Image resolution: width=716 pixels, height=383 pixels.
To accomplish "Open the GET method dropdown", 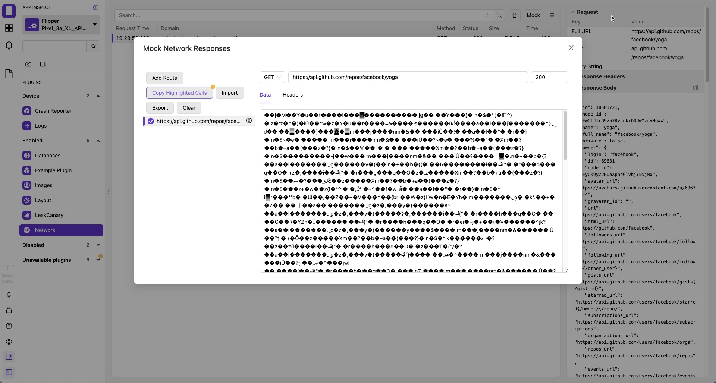I will 272,77.
